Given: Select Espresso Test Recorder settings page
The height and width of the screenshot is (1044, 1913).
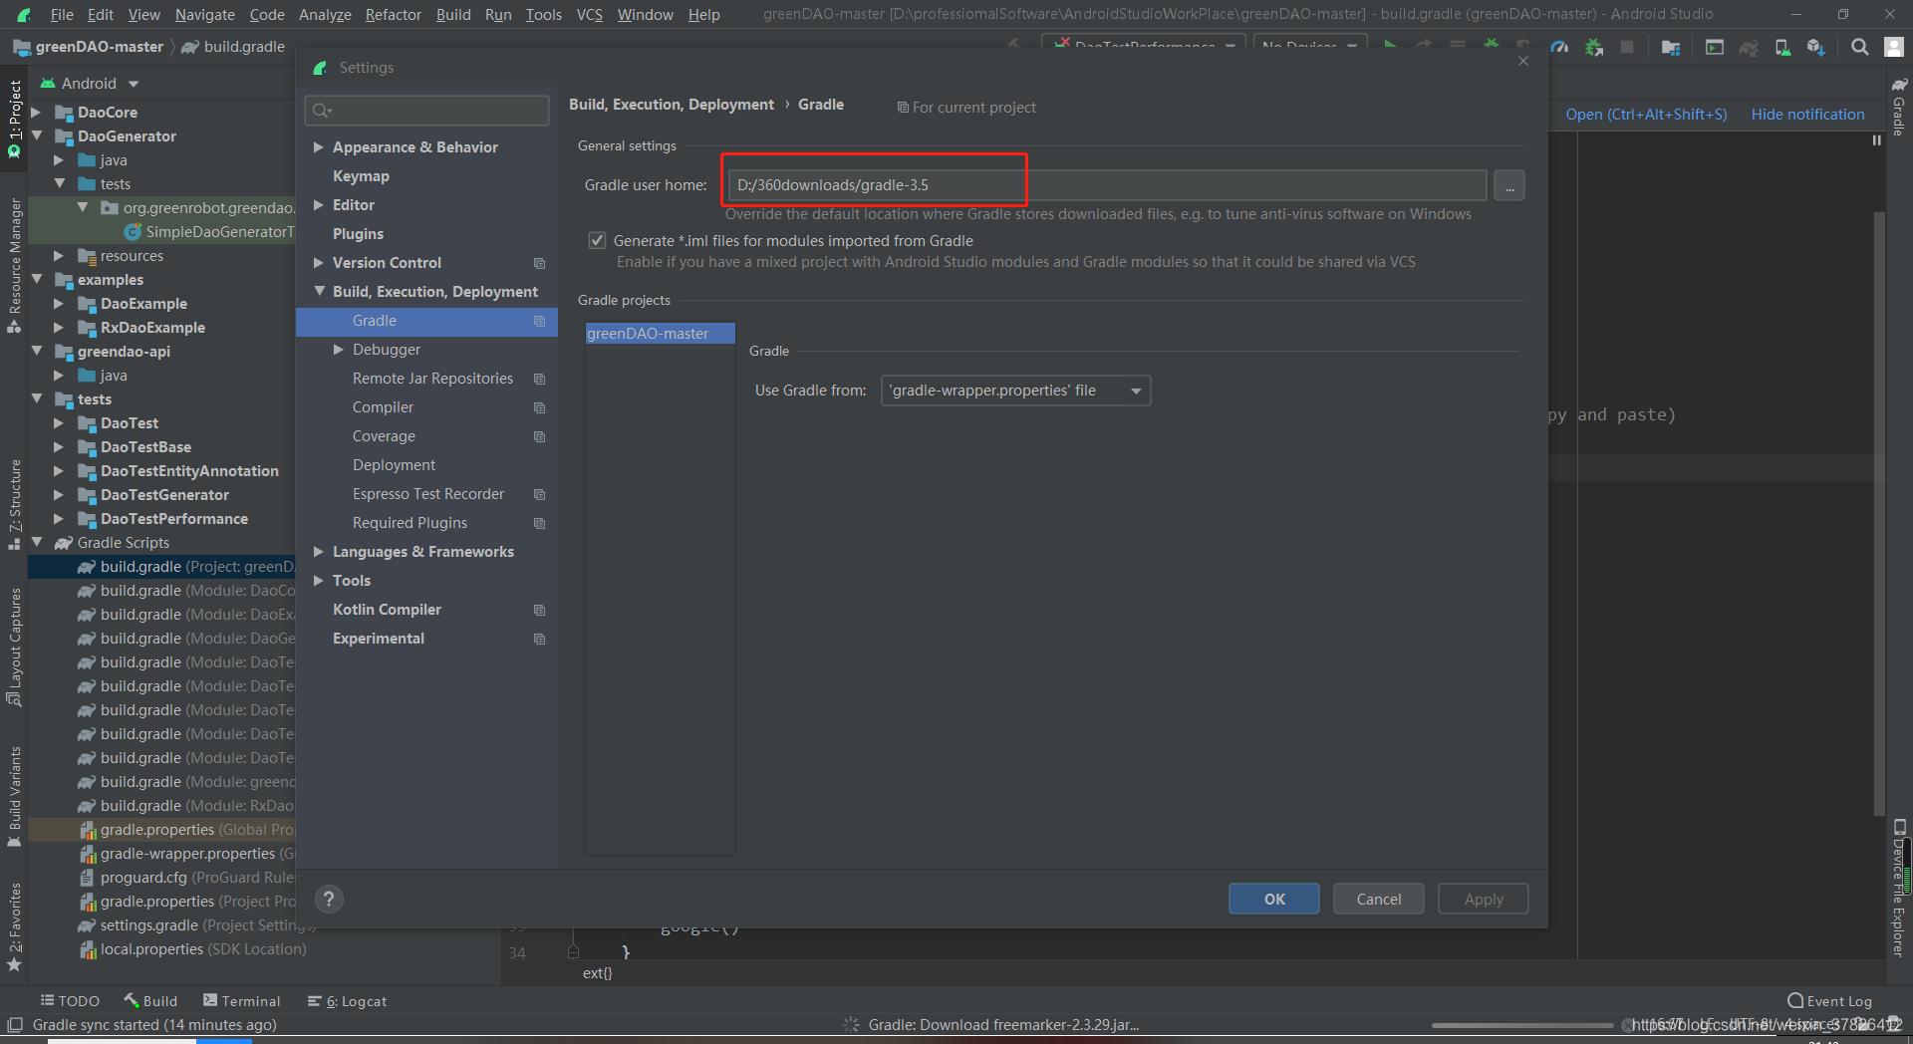Looking at the screenshot, I should pyautogui.click(x=428, y=494).
